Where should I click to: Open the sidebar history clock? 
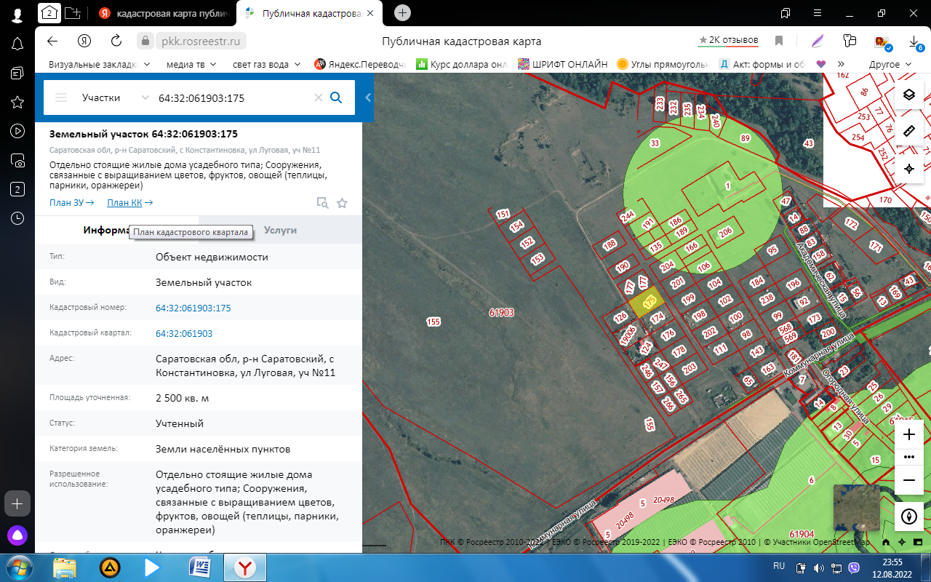pos(17,218)
